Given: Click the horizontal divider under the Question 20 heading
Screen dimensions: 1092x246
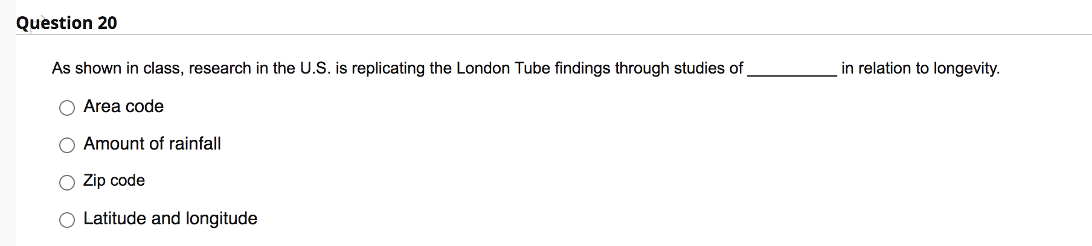Looking at the screenshot, I should point(553,34).
